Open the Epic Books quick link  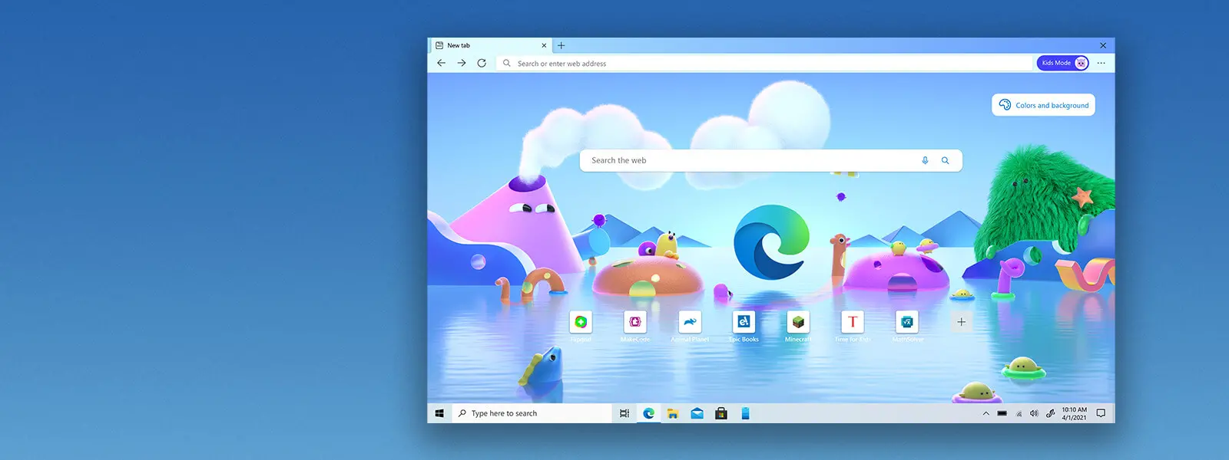click(744, 322)
